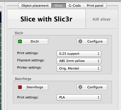Switch to the G-Code tab

tap(75, 5)
